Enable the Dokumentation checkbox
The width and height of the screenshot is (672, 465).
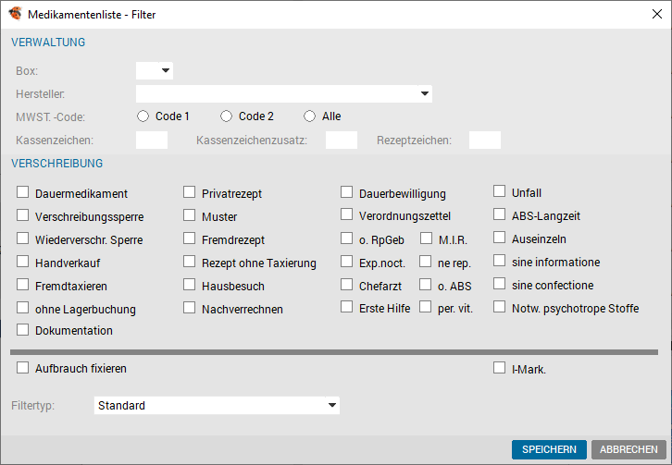point(23,330)
